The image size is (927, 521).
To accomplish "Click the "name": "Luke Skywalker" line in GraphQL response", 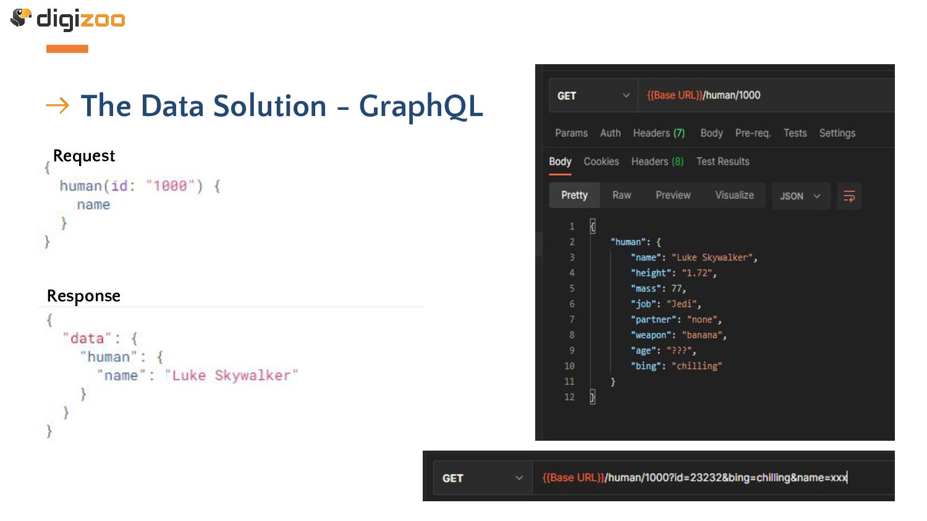I will (198, 375).
